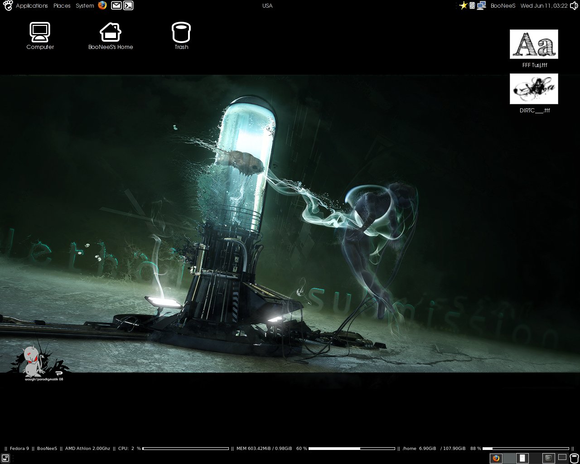This screenshot has width=580, height=464.
Task: Click the GNOME foot logo icon
Action: pos(8,5)
